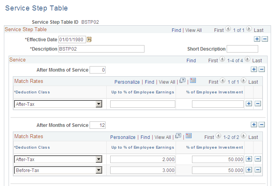Add a service row after the 0 months entry
This screenshot has height=186, width=273.
click(x=254, y=69)
